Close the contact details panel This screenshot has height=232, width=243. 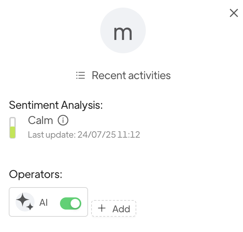[x=234, y=13]
